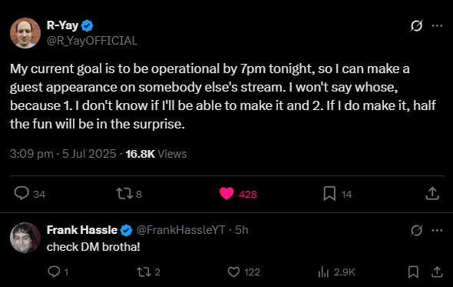Bookmark R-Yay's post

[x=329, y=193]
